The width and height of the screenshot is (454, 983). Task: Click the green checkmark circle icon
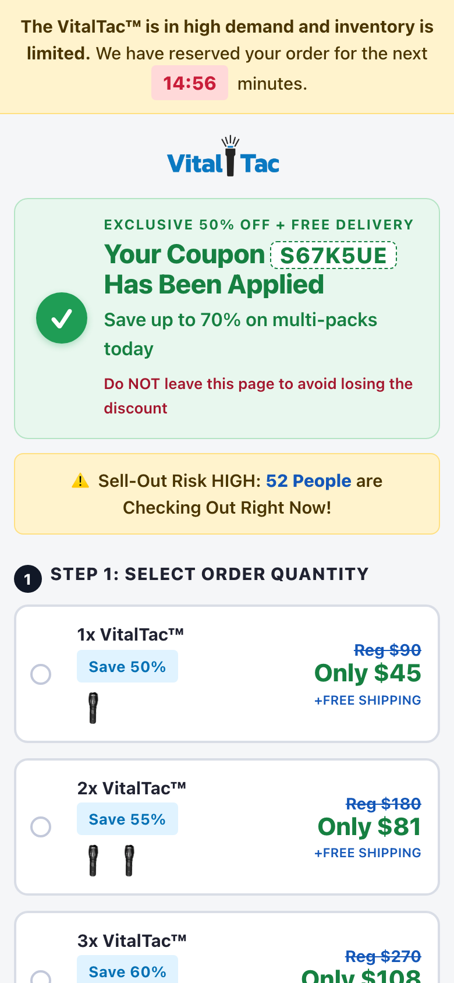click(x=62, y=318)
